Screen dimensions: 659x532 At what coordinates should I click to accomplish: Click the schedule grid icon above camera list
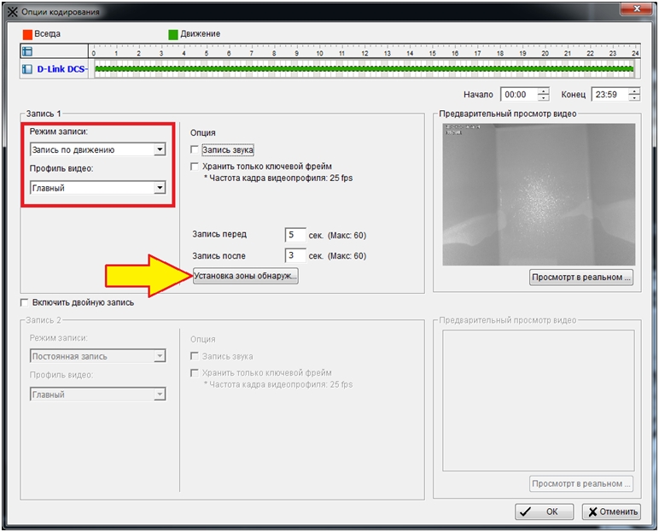(26, 52)
